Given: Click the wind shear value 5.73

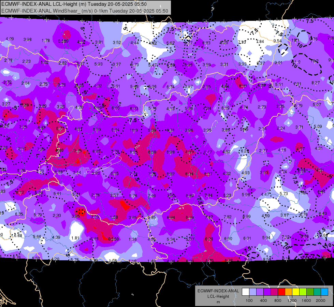Looking at the screenshot, I should click(284, 194).
